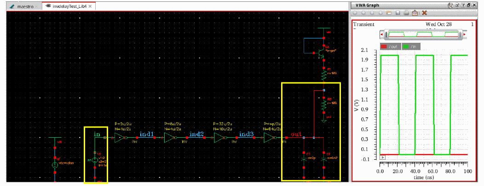
Task: Open VIVA Graph help question mark
Action: [463, 5]
